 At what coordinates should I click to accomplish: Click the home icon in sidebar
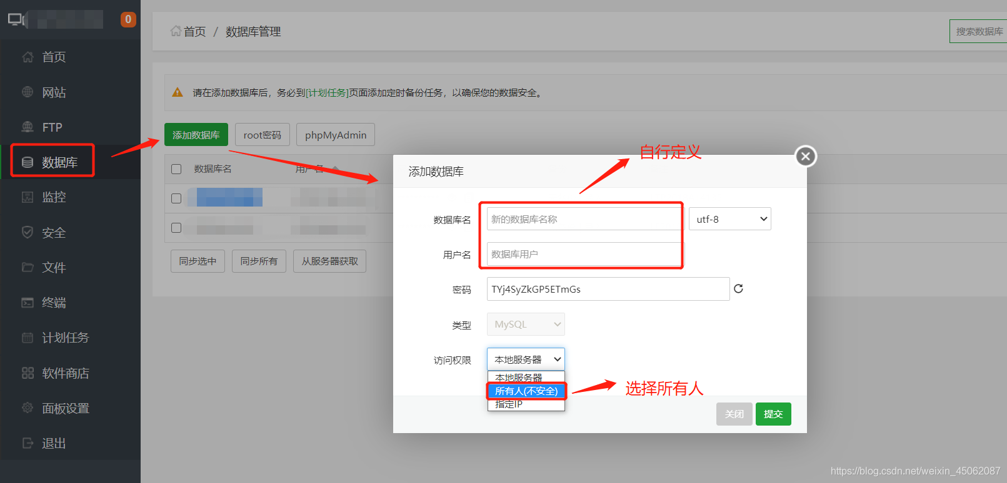pyautogui.click(x=28, y=57)
